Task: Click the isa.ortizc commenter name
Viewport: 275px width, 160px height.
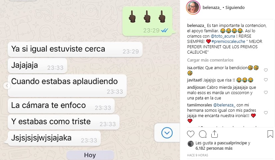Action: point(196,68)
